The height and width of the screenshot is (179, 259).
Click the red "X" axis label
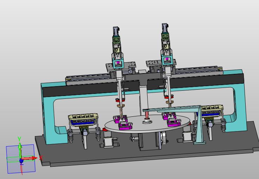click(41, 158)
